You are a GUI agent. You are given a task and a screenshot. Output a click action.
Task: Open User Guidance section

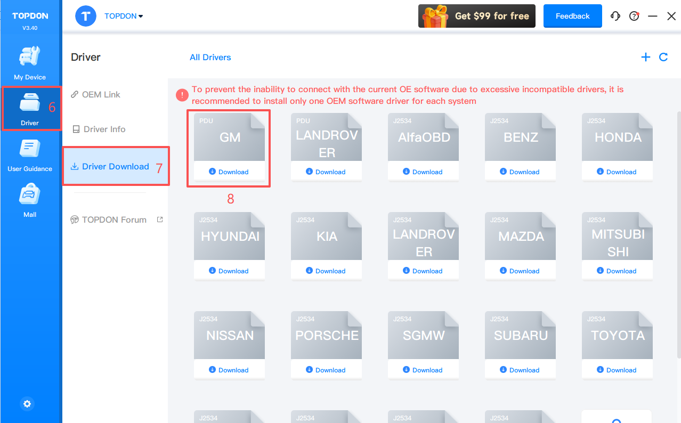pos(30,154)
